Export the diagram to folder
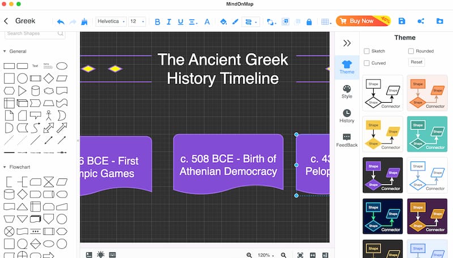The image size is (453, 258). coord(440,21)
